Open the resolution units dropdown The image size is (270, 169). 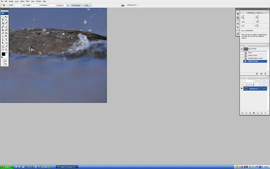click(x=67, y=5)
